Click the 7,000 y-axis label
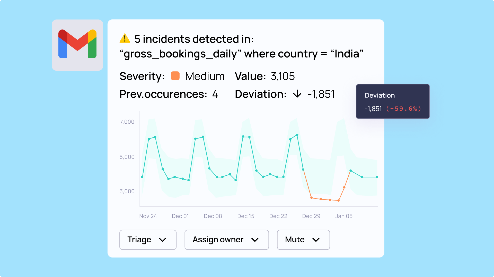This screenshot has width=494, height=277. pos(127,122)
